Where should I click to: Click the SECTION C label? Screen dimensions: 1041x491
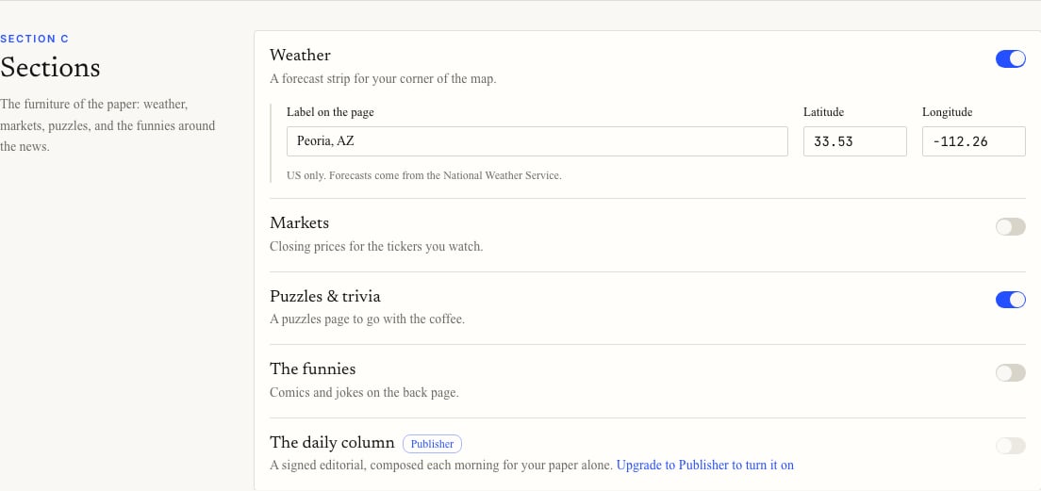(x=35, y=40)
